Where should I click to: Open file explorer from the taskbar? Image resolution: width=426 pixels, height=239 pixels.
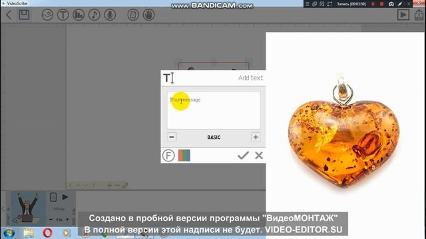pyautogui.click(x=29, y=233)
